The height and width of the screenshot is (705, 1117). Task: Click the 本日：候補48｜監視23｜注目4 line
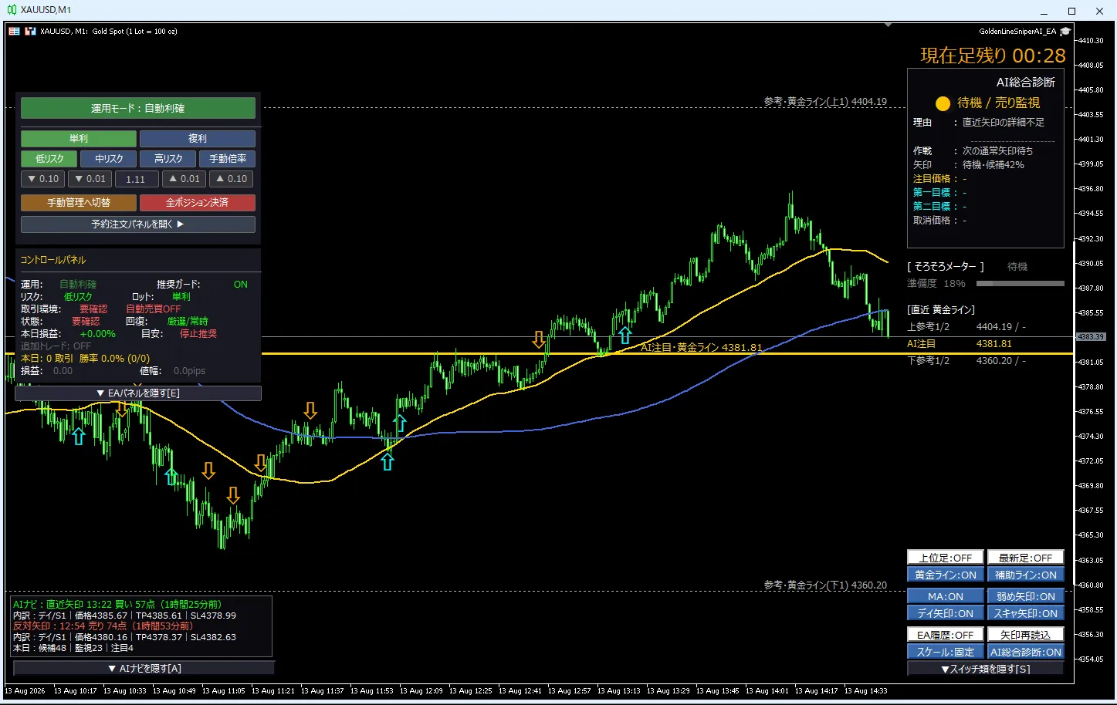tap(73, 648)
